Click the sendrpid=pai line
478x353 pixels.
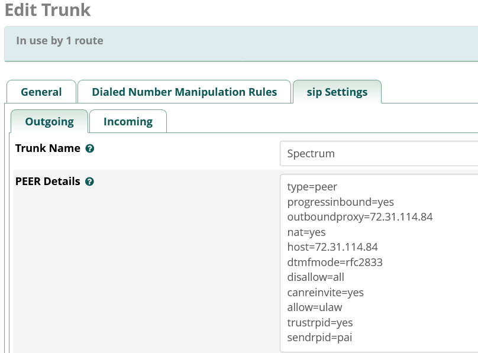click(x=319, y=338)
